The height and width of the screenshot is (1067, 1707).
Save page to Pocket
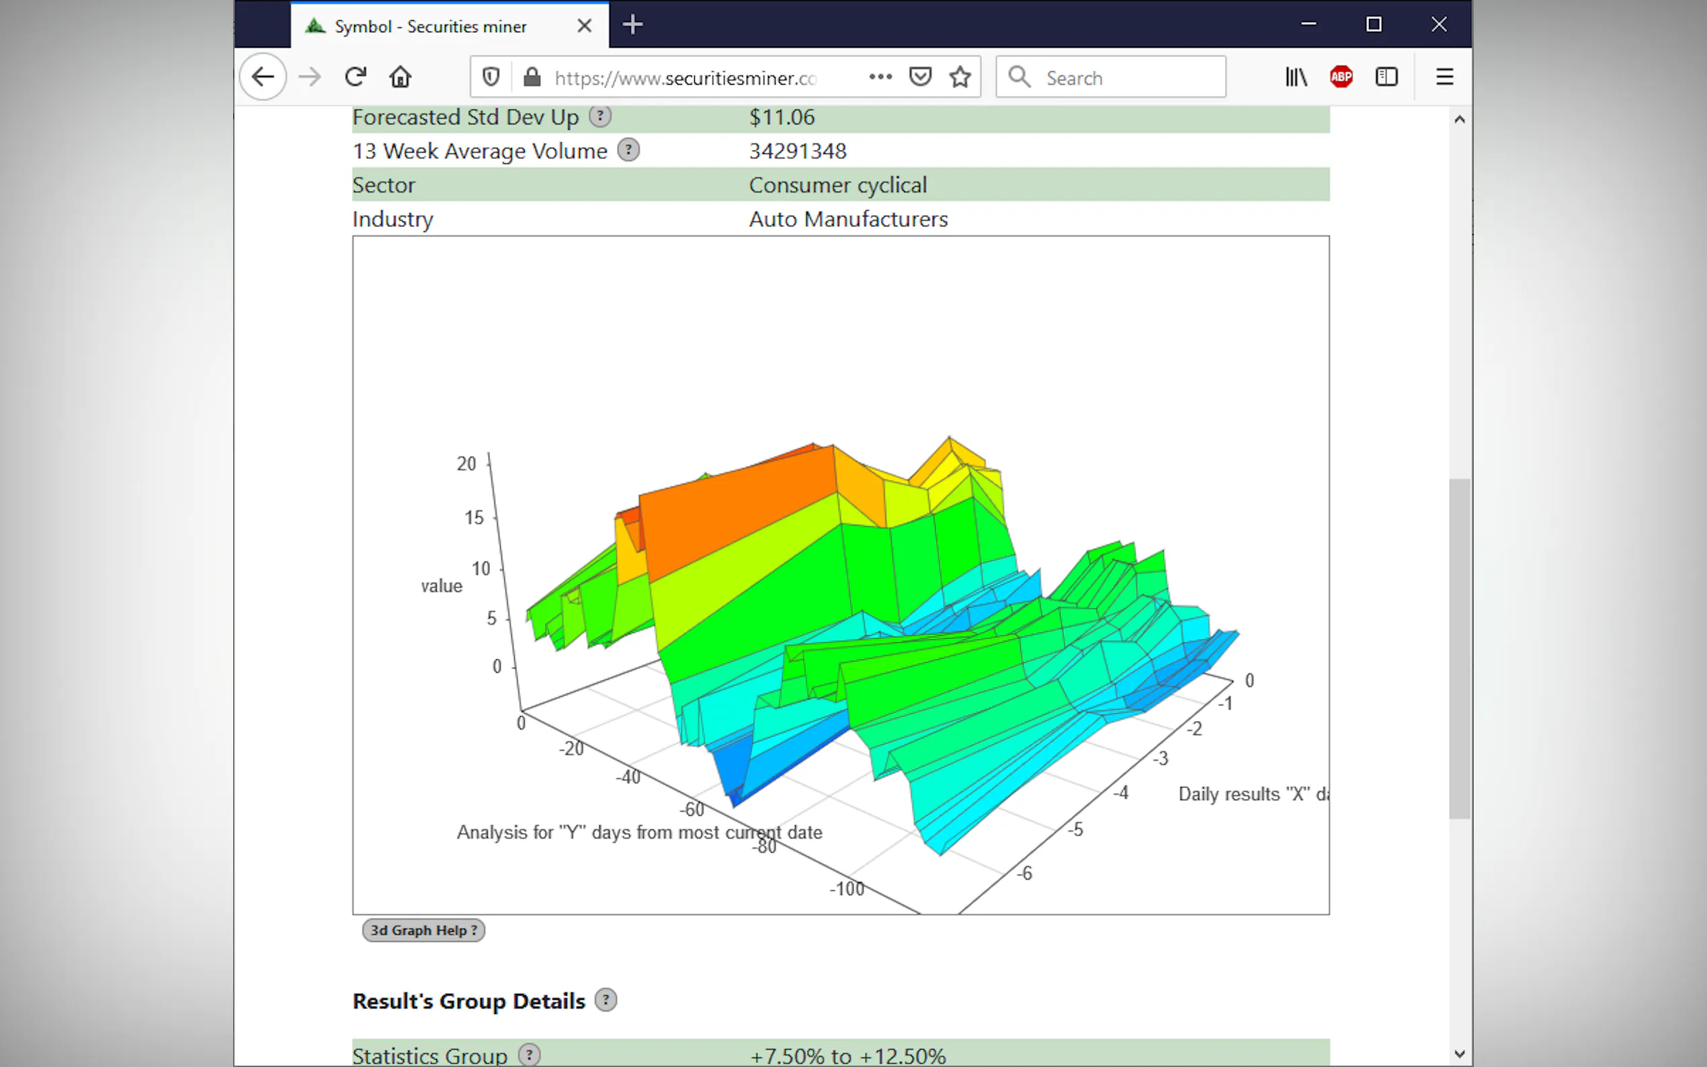click(920, 77)
